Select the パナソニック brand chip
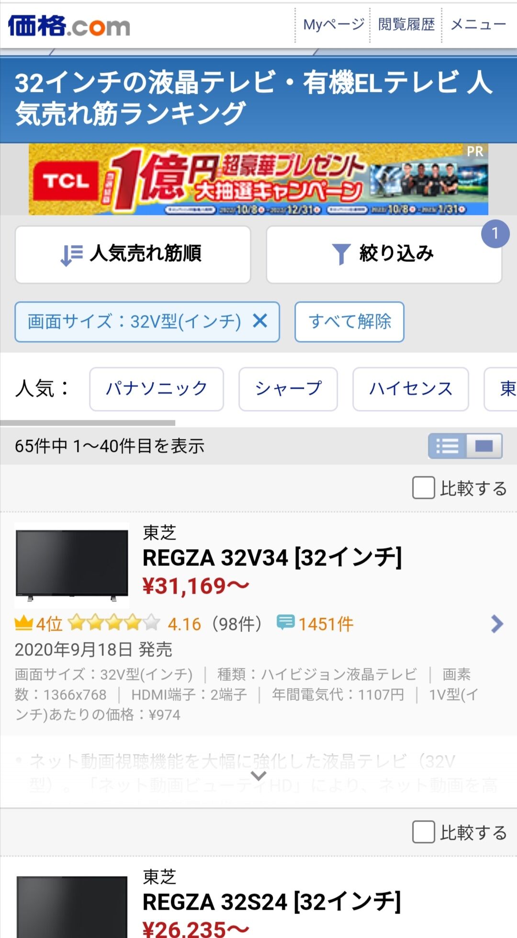This screenshot has width=517, height=938. (x=156, y=389)
